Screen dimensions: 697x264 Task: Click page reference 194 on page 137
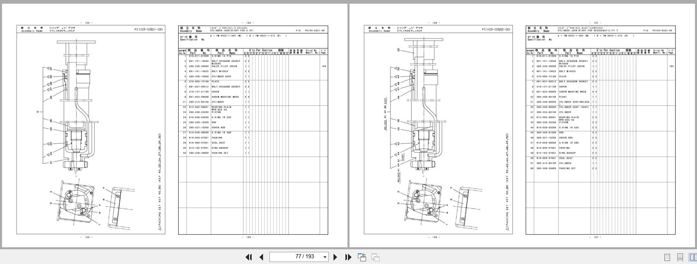[x=671, y=66]
